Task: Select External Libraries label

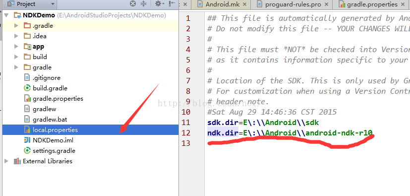Action: 48,161
